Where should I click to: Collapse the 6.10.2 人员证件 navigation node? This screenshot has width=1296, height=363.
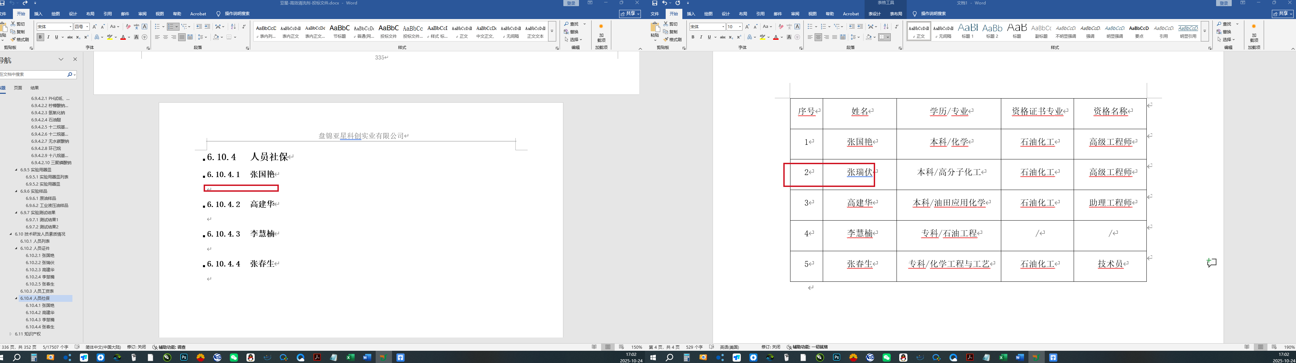16,248
